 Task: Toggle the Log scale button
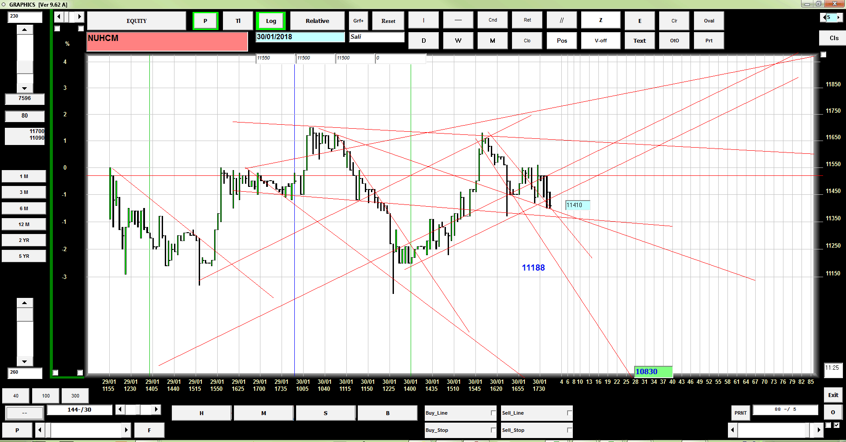click(271, 21)
